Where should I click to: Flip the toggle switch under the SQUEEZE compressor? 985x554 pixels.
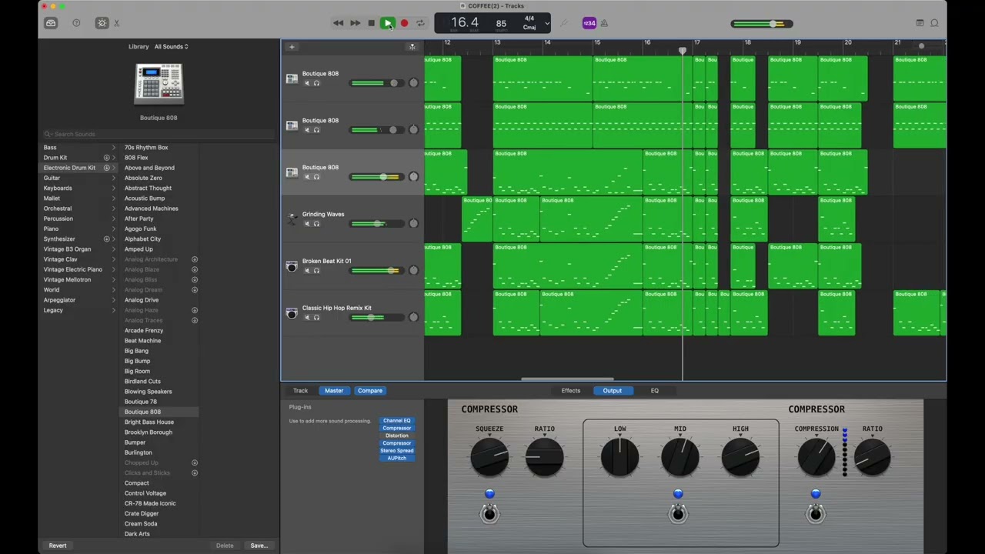pos(489,513)
